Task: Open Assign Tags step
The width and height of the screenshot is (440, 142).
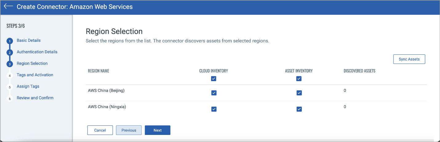Action: (28, 86)
